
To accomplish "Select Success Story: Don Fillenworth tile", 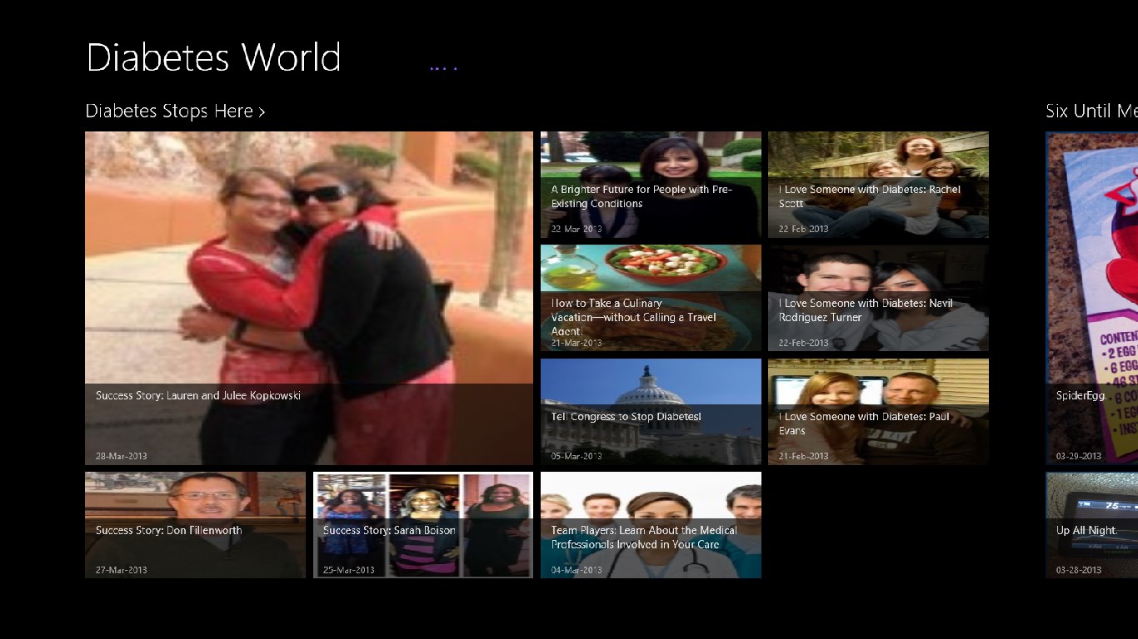I will pos(195,525).
